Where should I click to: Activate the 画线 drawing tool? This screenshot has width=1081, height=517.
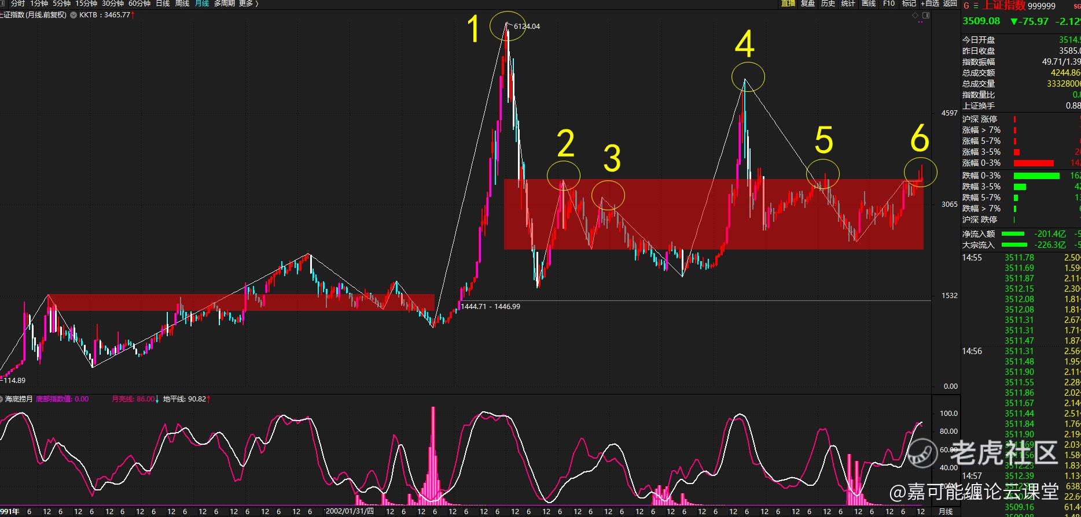tap(869, 3)
